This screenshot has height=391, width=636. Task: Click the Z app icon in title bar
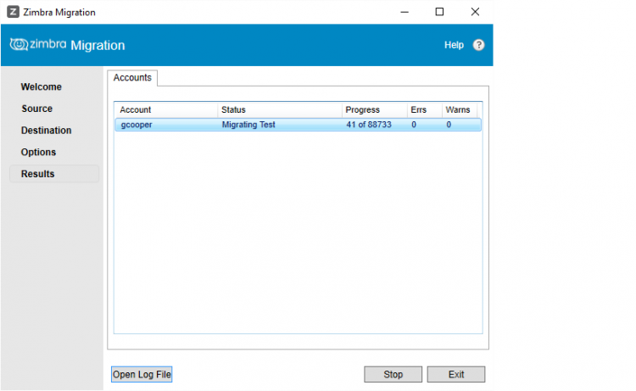[x=13, y=12]
